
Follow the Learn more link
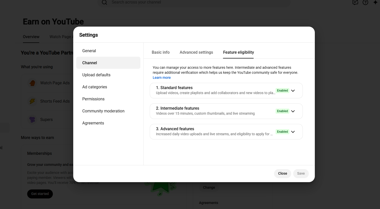point(162,78)
